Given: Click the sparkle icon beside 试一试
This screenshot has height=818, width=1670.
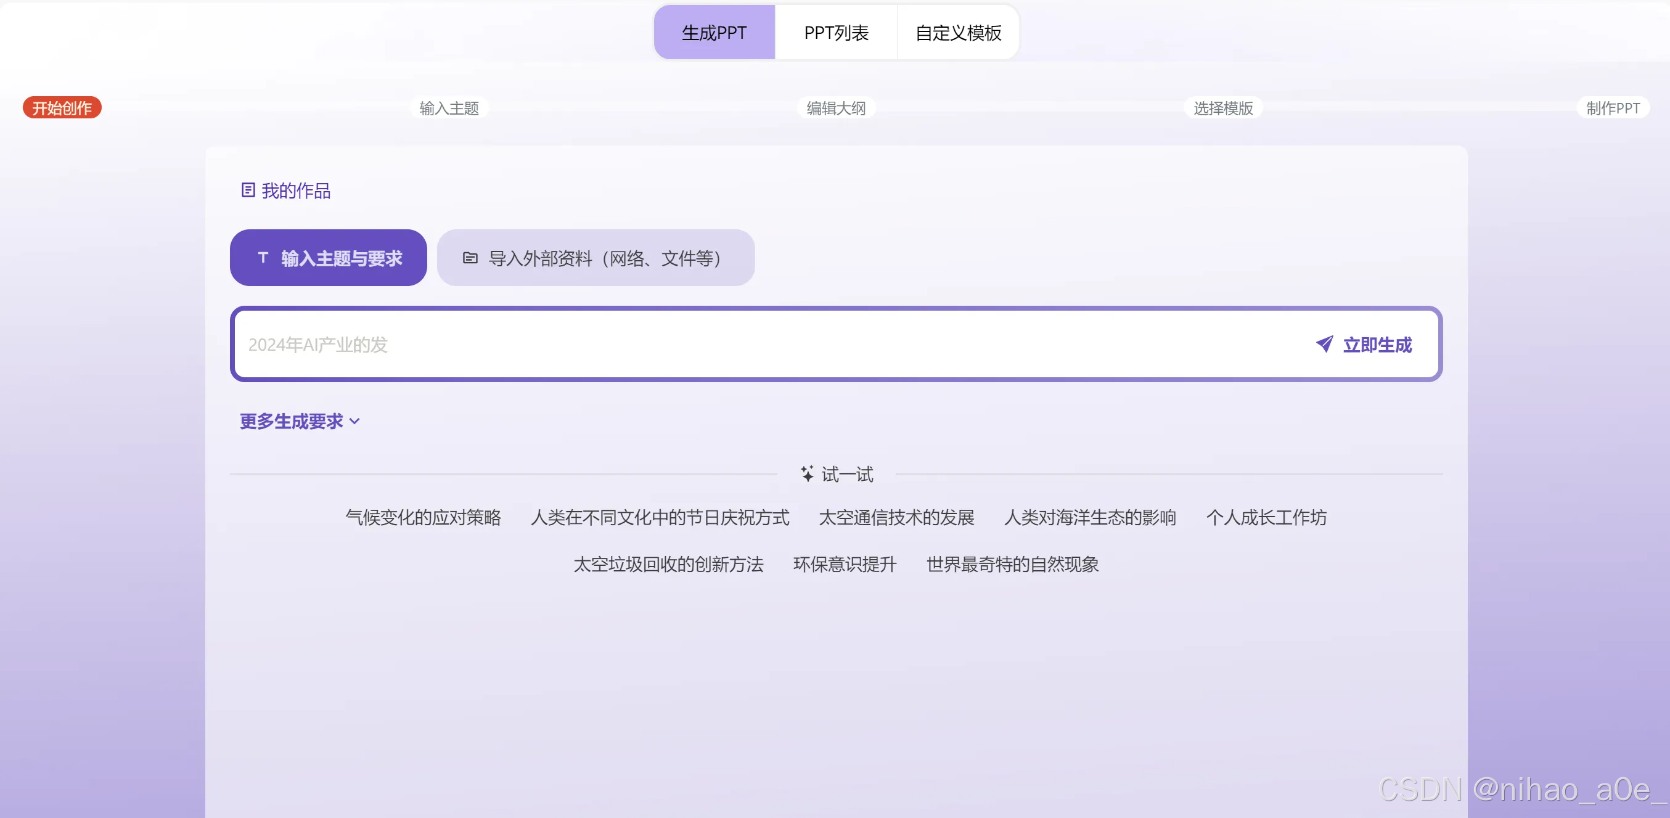Looking at the screenshot, I should coord(807,474).
